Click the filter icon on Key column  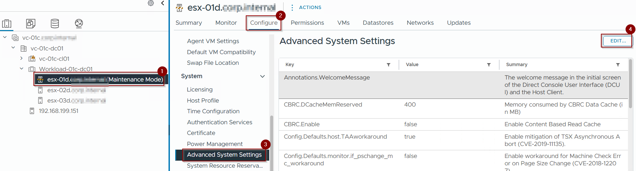[x=389, y=65]
